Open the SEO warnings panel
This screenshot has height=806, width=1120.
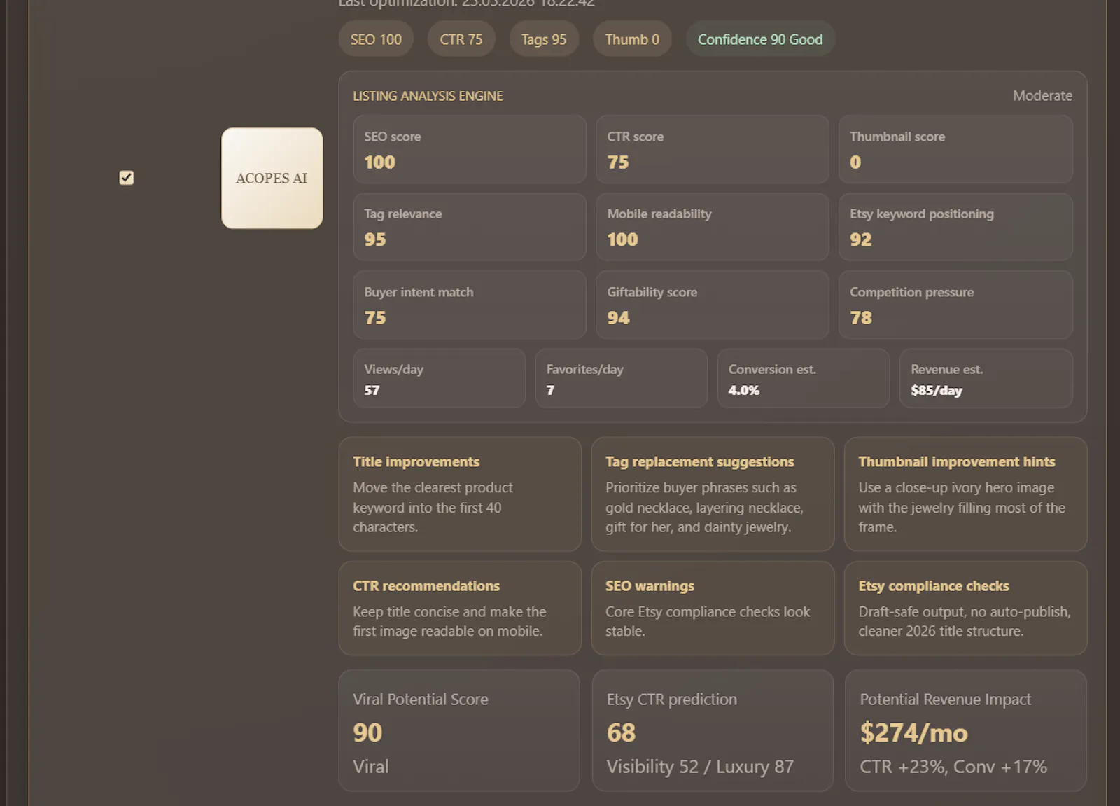click(x=713, y=609)
